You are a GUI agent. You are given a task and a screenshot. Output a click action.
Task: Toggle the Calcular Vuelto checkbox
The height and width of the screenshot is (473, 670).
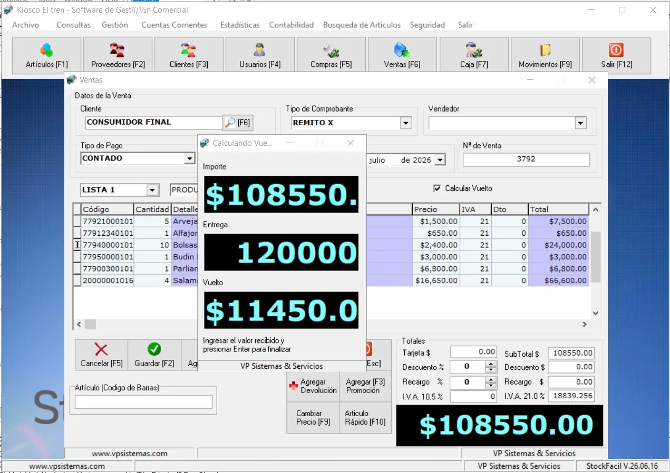point(436,188)
